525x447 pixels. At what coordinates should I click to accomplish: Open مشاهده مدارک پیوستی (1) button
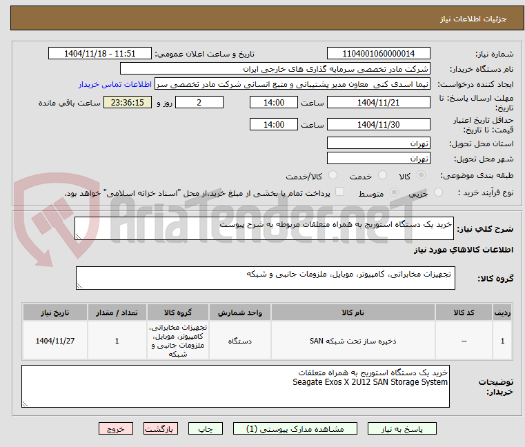tap(295, 428)
